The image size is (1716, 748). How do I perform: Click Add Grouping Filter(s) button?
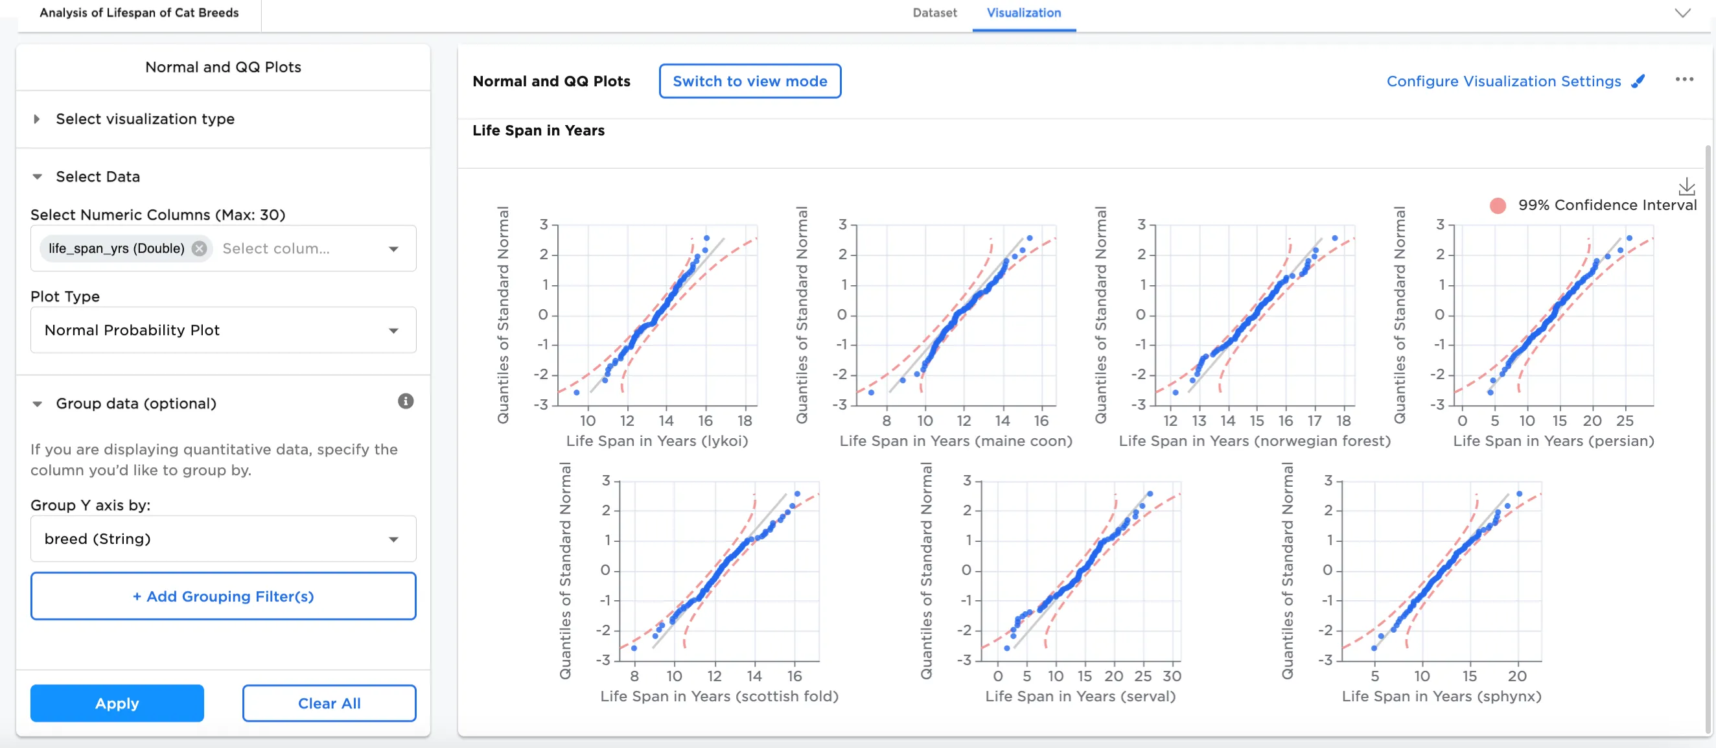coord(223,596)
